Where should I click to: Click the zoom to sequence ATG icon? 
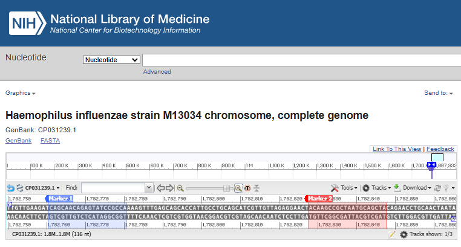[247, 188]
